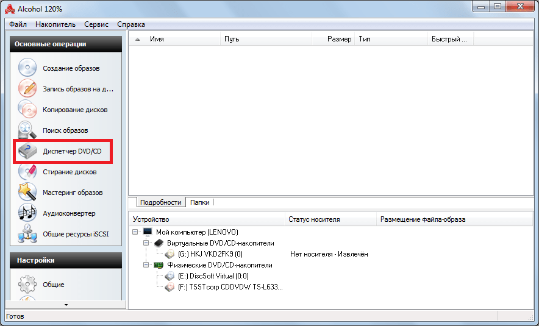Click the Настройки panel header
539x326 pixels.
pyautogui.click(x=66, y=260)
